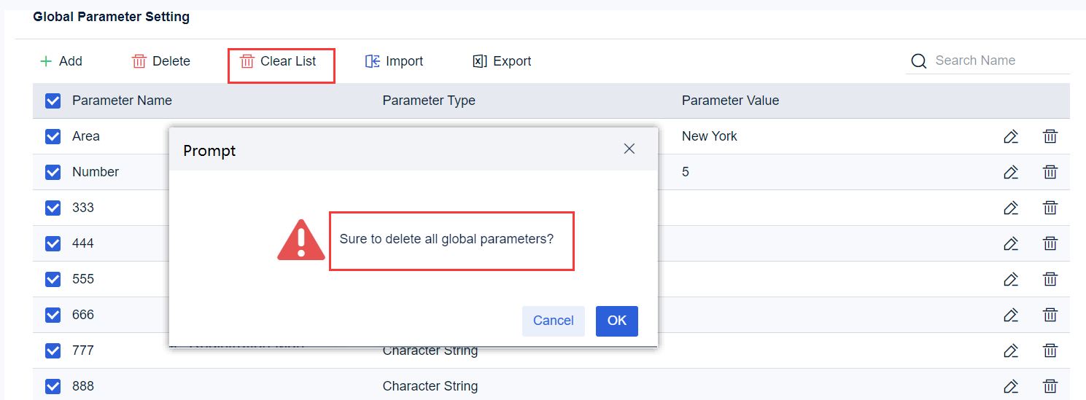Click Cancel in the Prompt dialog

(x=554, y=321)
